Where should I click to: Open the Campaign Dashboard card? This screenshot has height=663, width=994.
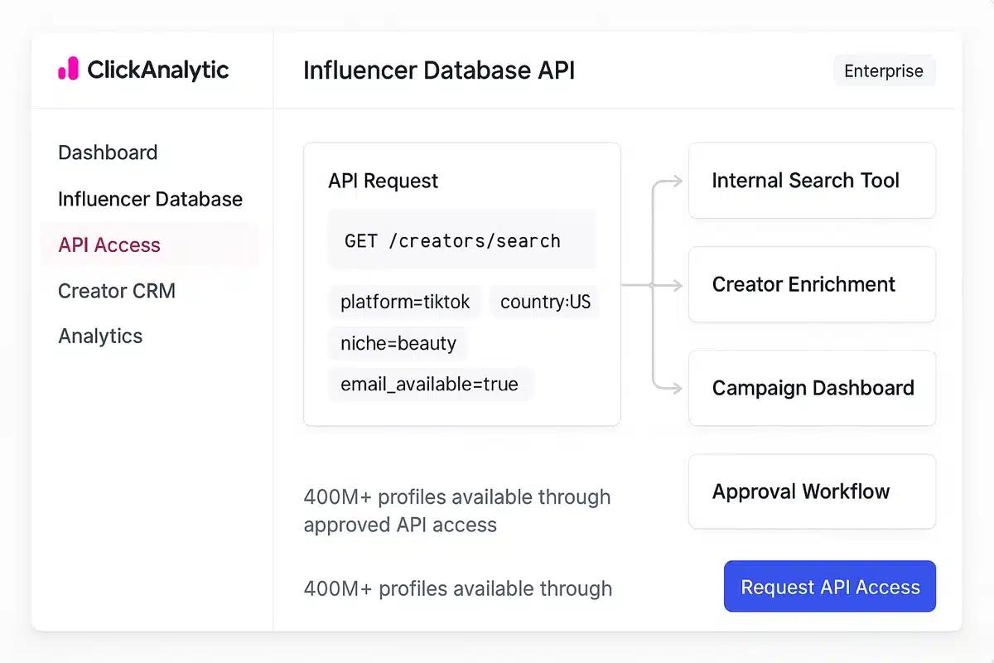click(812, 388)
